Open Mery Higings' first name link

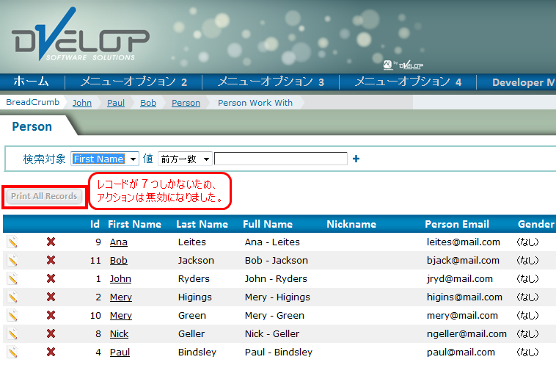coord(121,297)
